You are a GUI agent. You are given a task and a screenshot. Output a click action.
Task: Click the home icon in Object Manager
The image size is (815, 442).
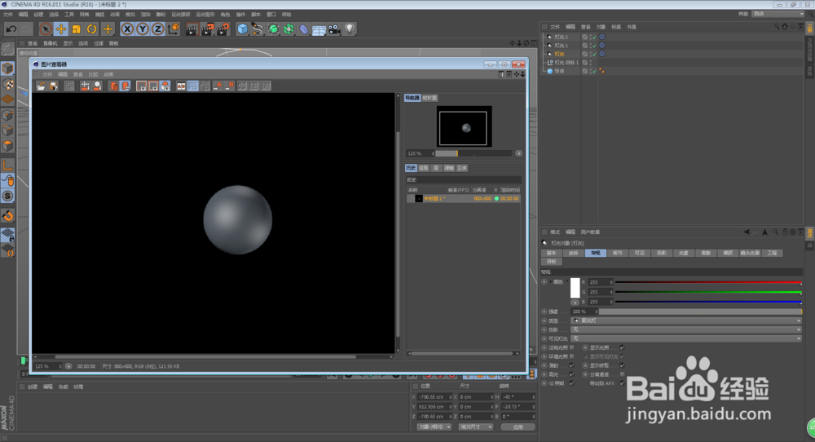pos(784,27)
